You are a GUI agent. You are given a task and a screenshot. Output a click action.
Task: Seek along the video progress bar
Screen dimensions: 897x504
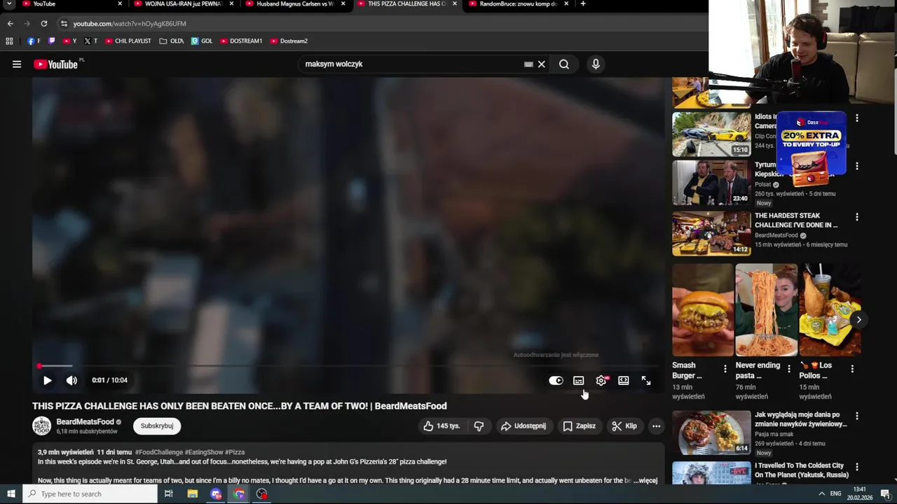coord(348,365)
